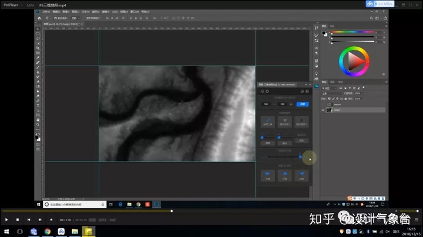Open the 3D Map Generator panel icon
The height and width of the screenshot is (237, 423).
pyautogui.click(x=316, y=86)
